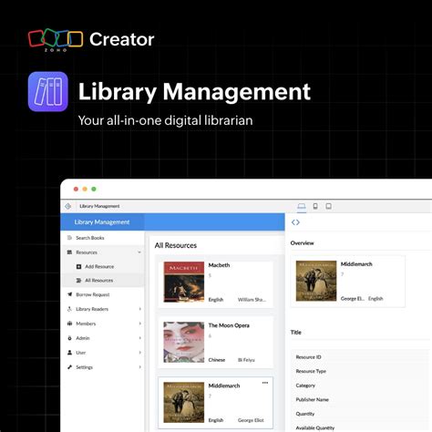This screenshot has width=432, height=432.
Task: Click the red close window dot
Action: coord(76,189)
